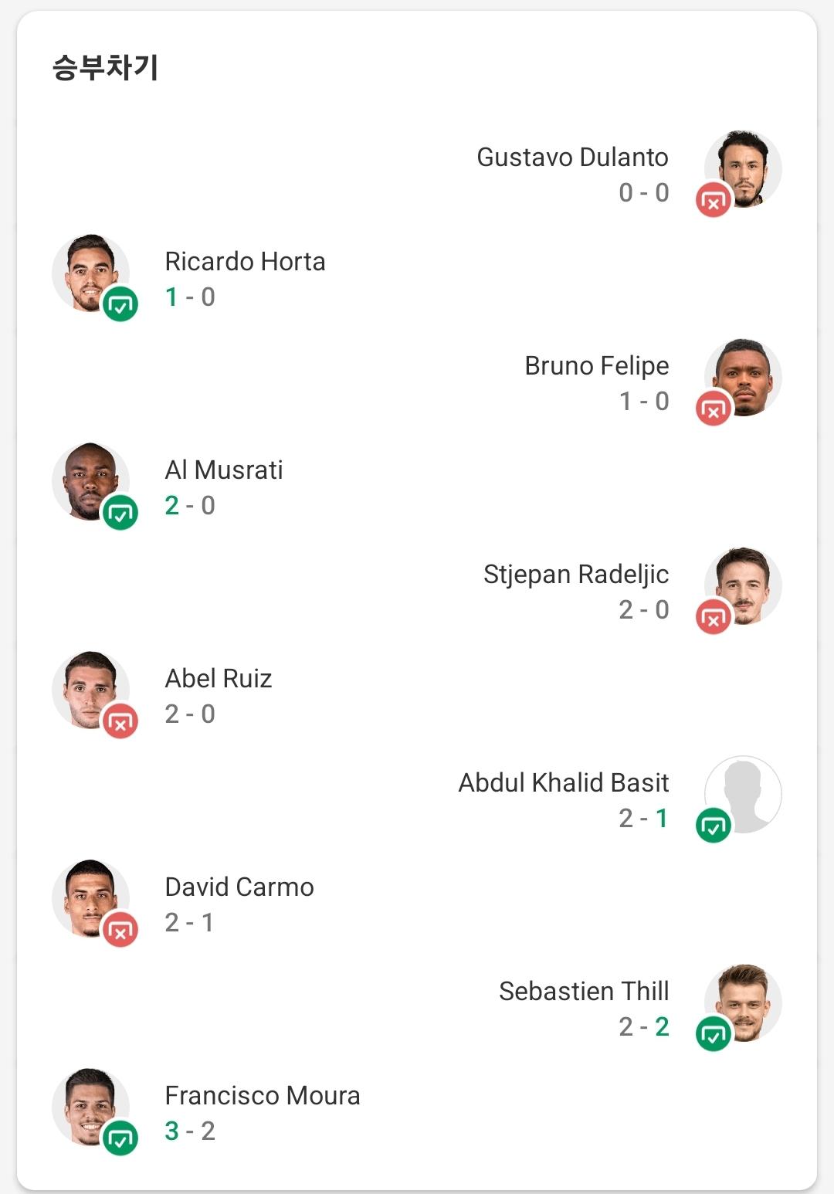This screenshot has height=1194, width=834.
Task: Click Francisco Moura's scored penalty icon
Action: pyautogui.click(x=120, y=1138)
